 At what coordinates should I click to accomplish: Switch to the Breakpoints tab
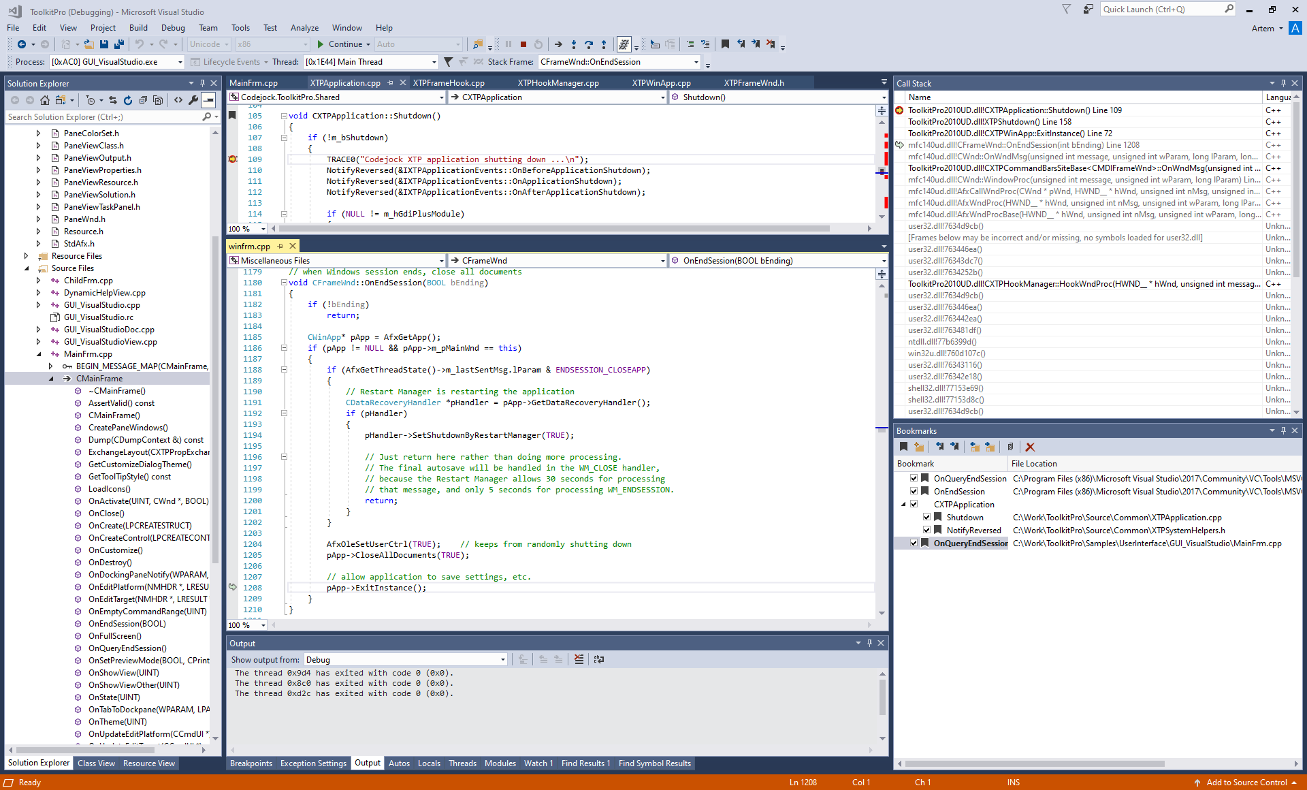coord(251,763)
